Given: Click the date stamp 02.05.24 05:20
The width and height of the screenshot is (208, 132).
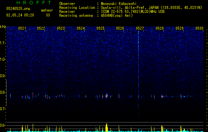Looking at the screenshot, I should point(20,15).
